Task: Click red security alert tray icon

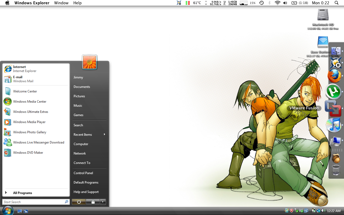Action: (292, 211)
